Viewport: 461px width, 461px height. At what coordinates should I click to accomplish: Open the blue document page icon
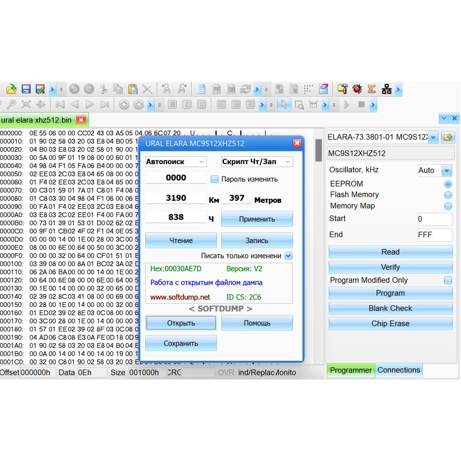click(x=202, y=89)
